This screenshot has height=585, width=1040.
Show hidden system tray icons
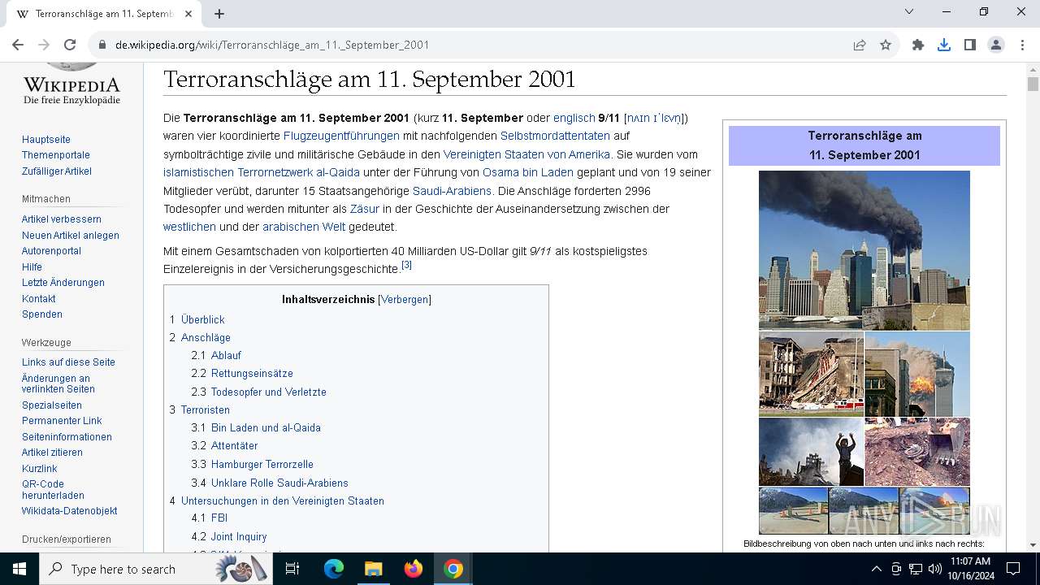876,569
